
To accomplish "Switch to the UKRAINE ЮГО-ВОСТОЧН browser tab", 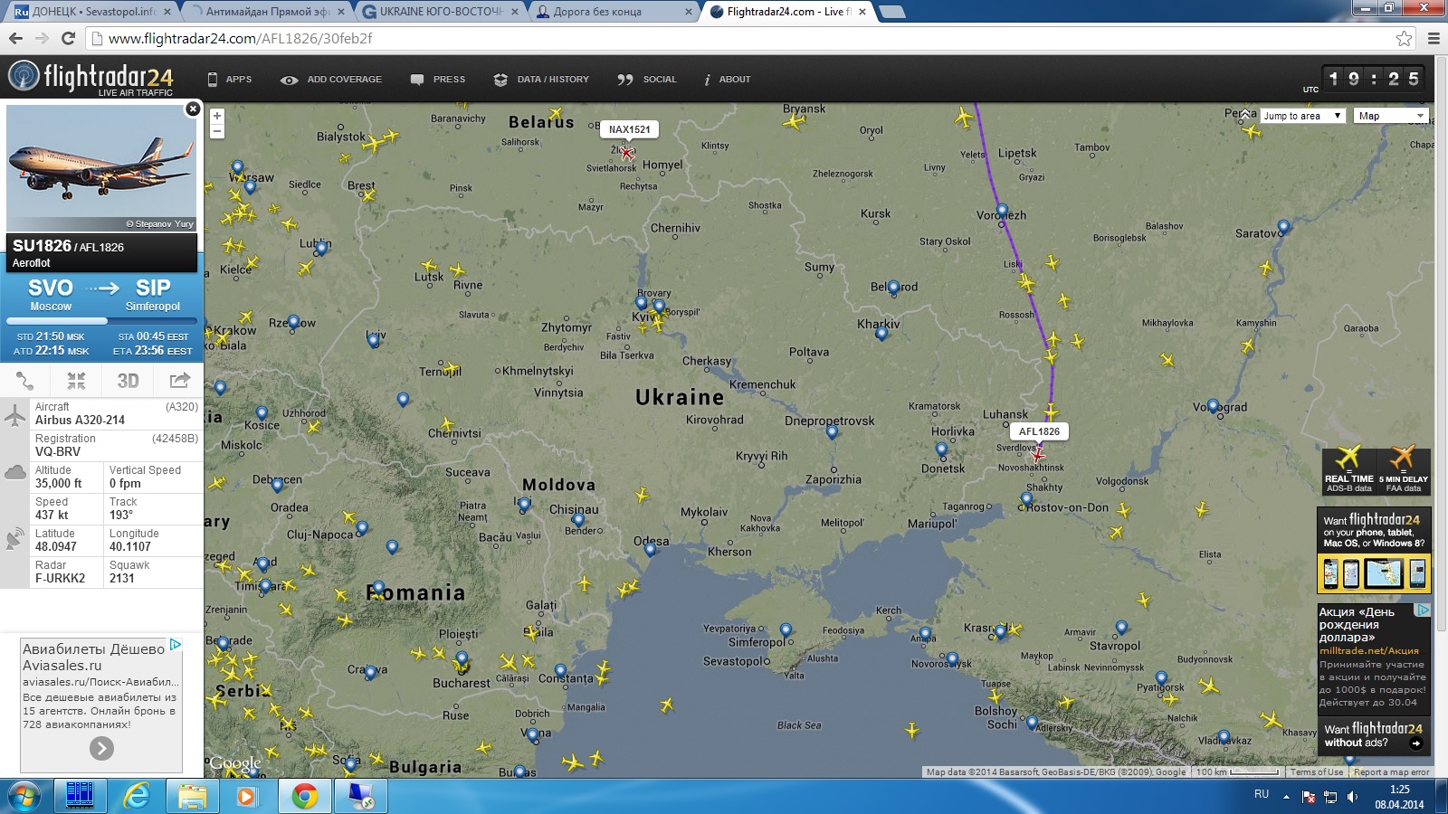I will [x=441, y=12].
